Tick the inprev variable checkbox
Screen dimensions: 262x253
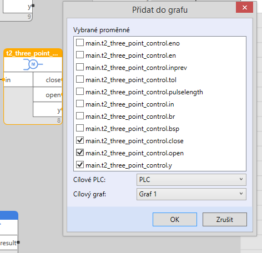coord(80,67)
